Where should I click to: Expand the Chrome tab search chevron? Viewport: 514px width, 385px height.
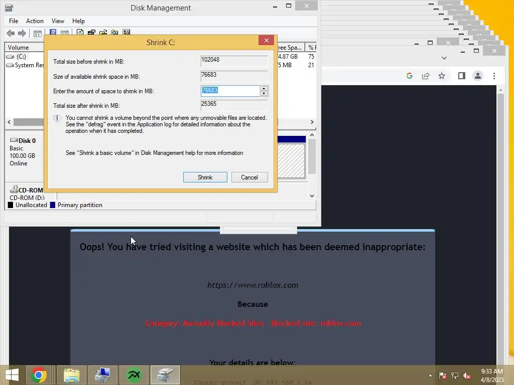coord(444,58)
